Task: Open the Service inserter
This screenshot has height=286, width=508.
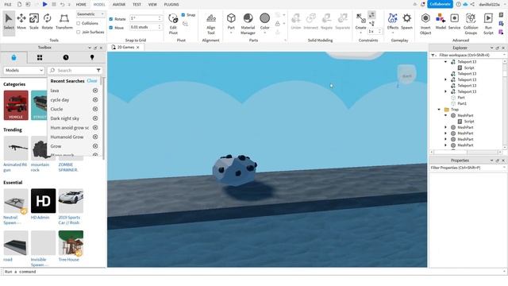Action: (454, 21)
